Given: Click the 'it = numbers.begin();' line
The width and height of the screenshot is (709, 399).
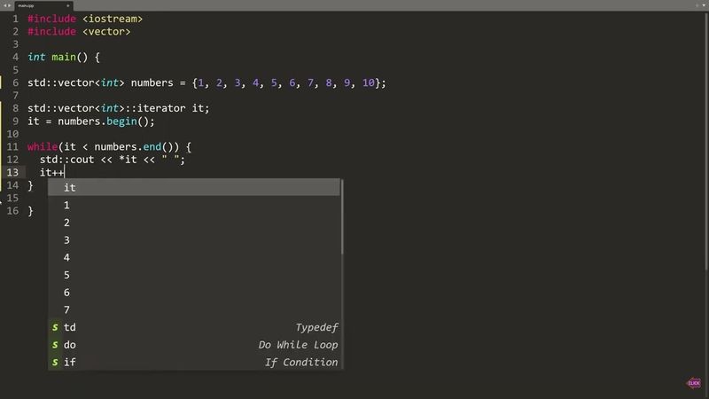Looking at the screenshot, I should click(91, 121).
